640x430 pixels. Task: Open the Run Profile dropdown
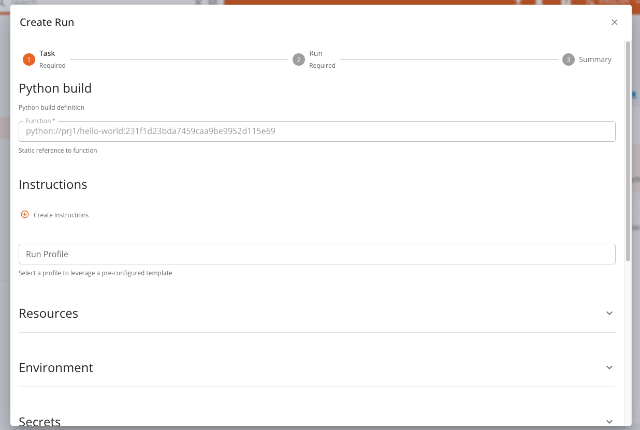tap(317, 254)
